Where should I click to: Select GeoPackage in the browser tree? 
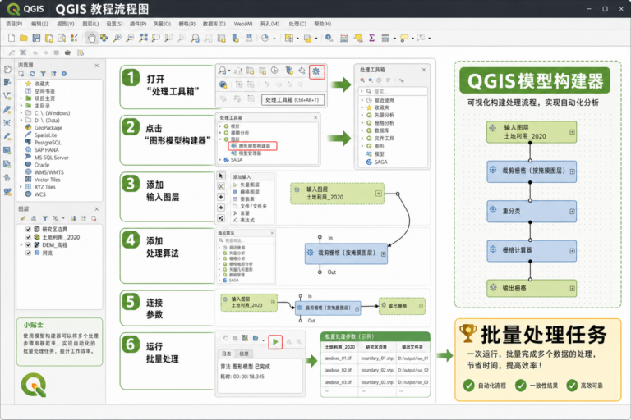(x=44, y=128)
